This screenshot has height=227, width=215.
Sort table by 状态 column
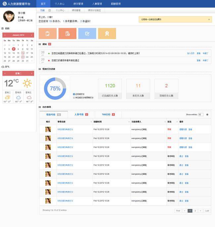177,122
